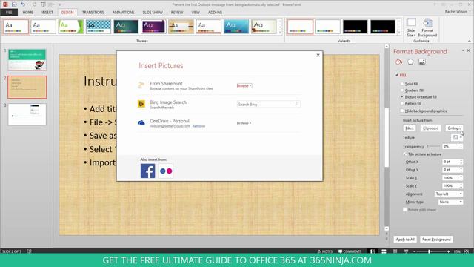Click the NOTES button in status bar
Viewport: 474px width, 267px height.
tap(325, 251)
